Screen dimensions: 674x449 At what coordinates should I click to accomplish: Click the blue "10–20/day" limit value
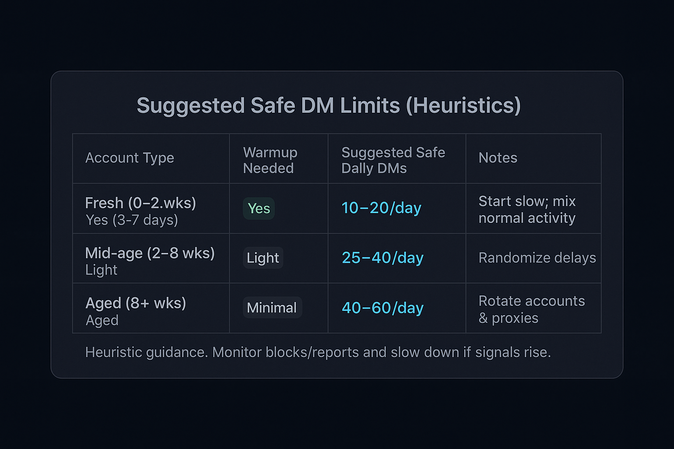(381, 208)
